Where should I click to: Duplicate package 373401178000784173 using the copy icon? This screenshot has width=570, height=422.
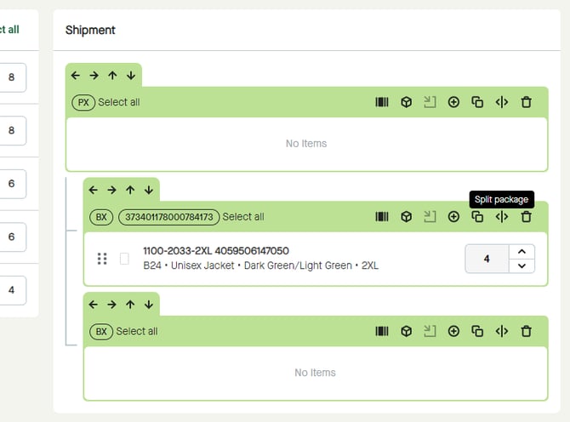(x=477, y=217)
